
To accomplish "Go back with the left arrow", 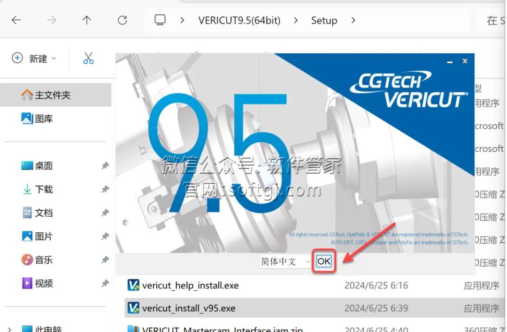I will 16,20.
